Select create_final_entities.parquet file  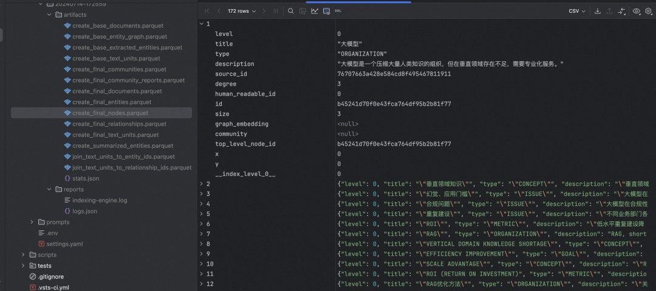[x=112, y=102]
